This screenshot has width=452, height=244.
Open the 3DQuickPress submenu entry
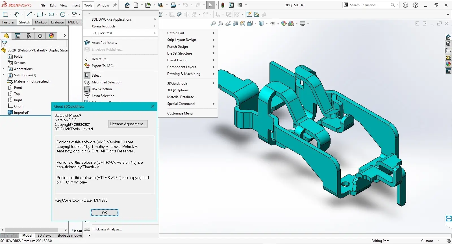coord(120,33)
